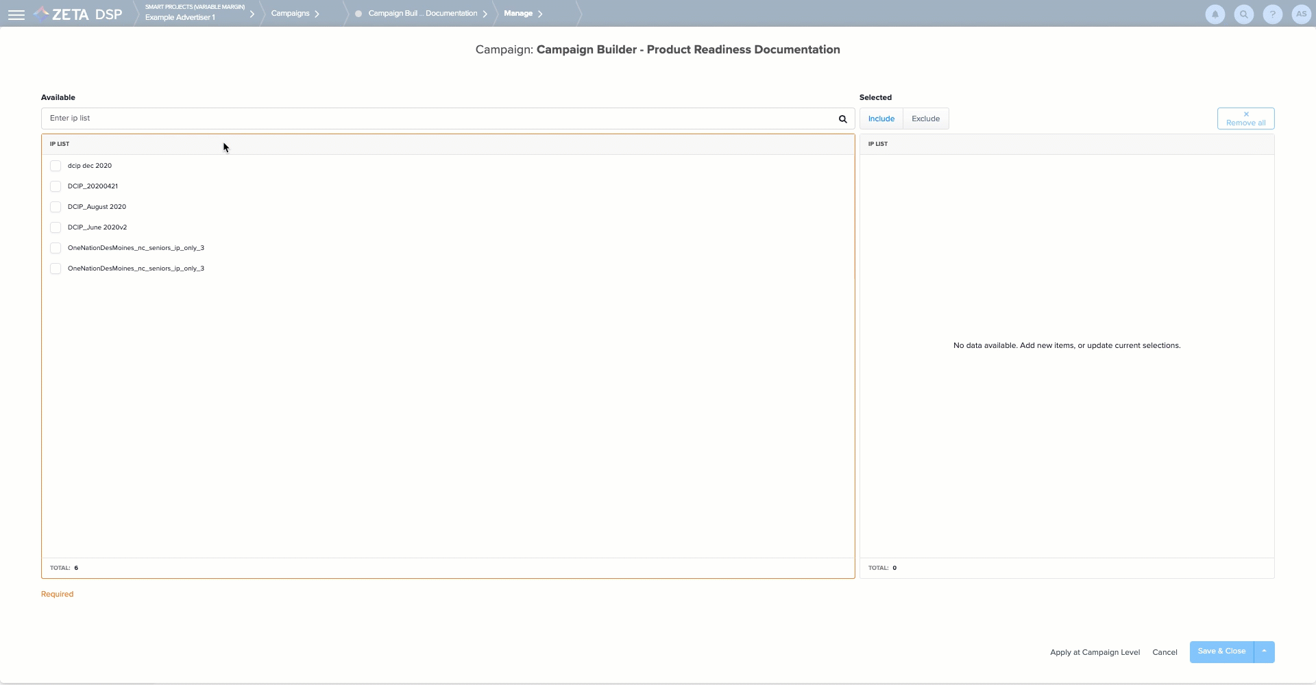Open the notifications bell
1316x685 pixels.
(x=1215, y=14)
